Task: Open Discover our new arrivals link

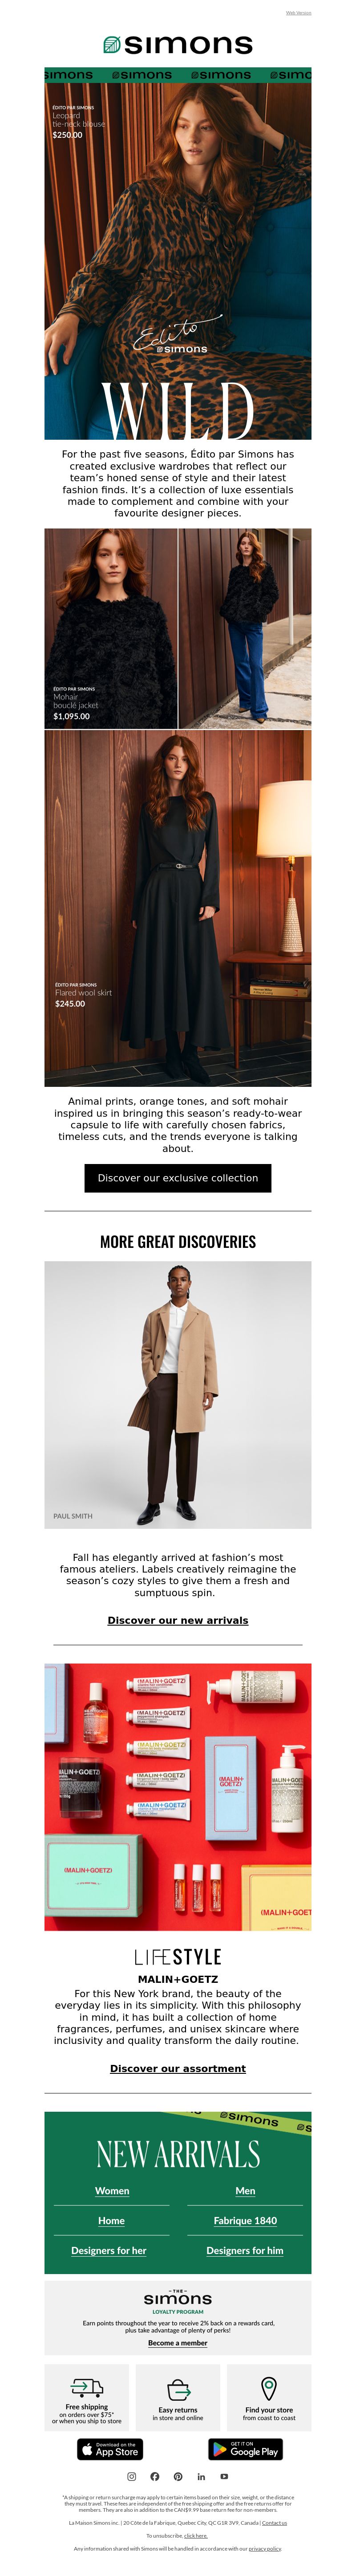Action: click(x=178, y=1620)
